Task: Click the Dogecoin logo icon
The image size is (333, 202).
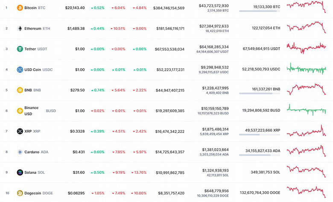Action: click(20, 193)
